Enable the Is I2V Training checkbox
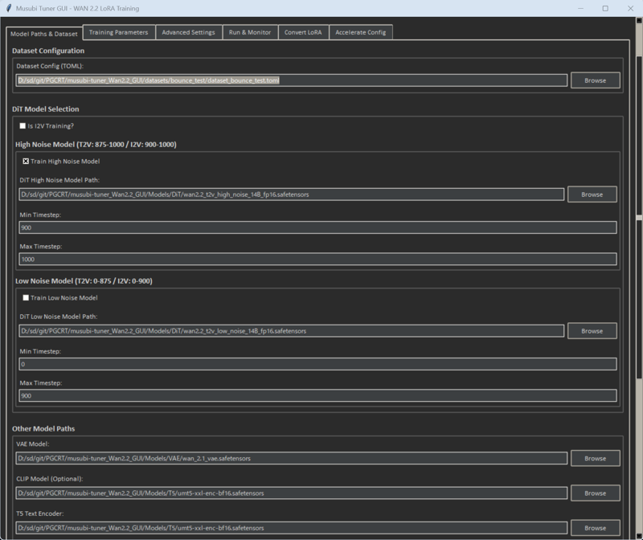The width and height of the screenshot is (643, 540). pos(23,126)
